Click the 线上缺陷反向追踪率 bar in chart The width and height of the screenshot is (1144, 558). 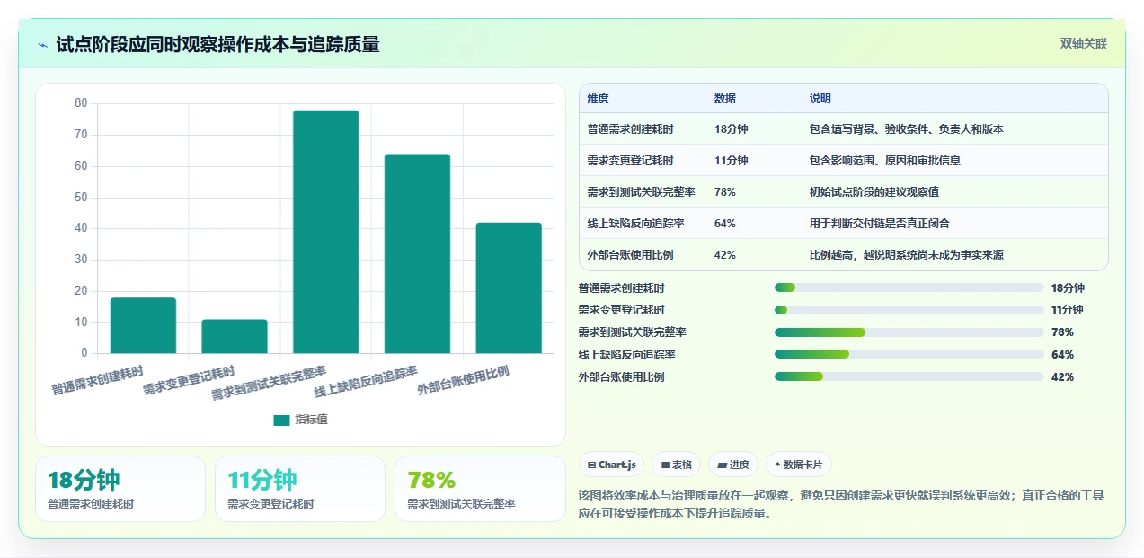pos(417,253)
